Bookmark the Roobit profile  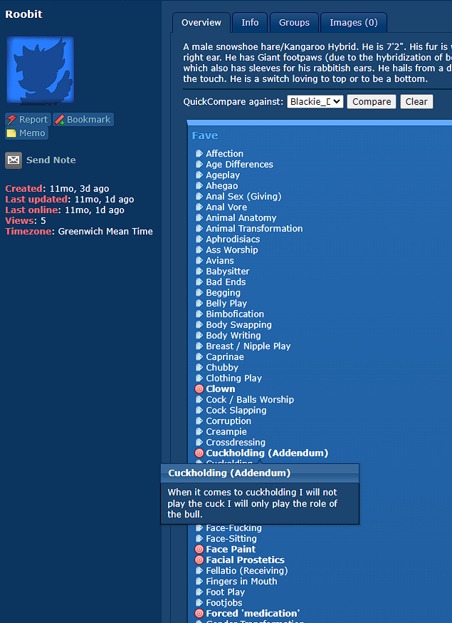(x=83, y=120)
